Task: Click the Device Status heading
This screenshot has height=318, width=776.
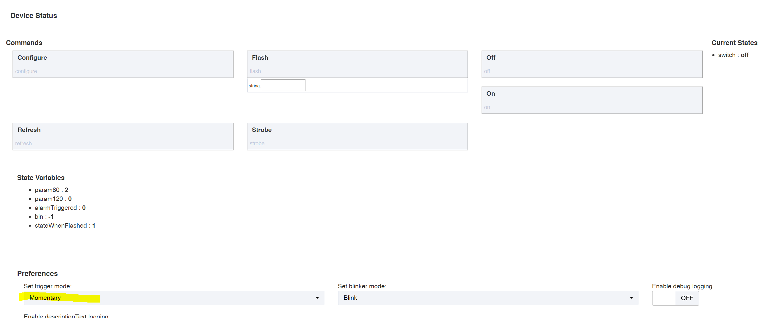Action: (x=34, y=16)
